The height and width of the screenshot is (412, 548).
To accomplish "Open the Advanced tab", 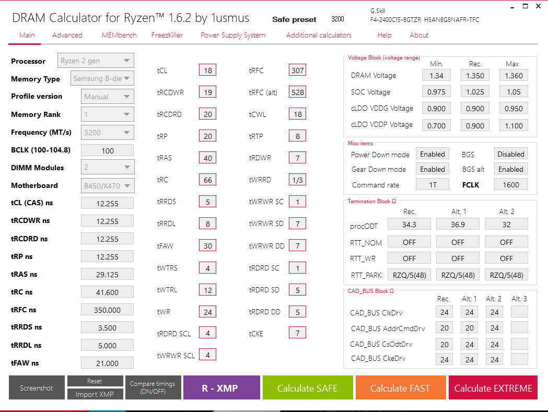I will coord(67,36).
